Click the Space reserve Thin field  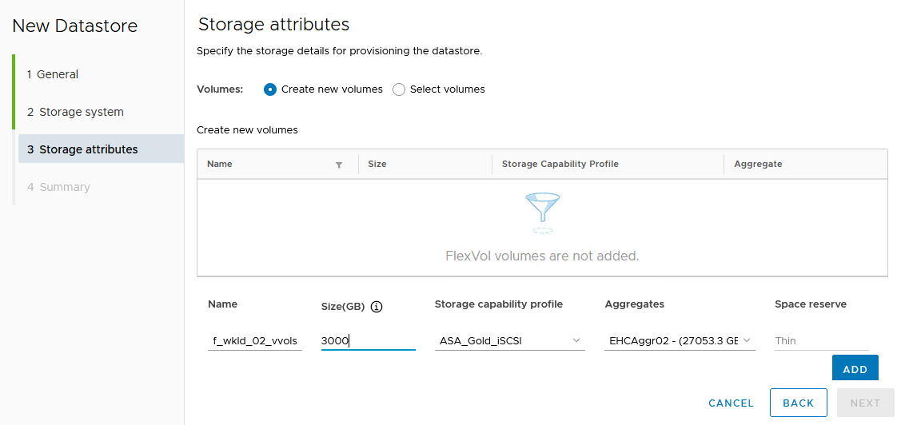point(821,341)
